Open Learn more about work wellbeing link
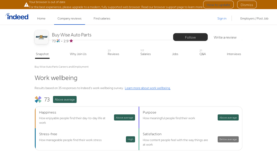Screen dimensions: 277x156 [x=148, y=88]
